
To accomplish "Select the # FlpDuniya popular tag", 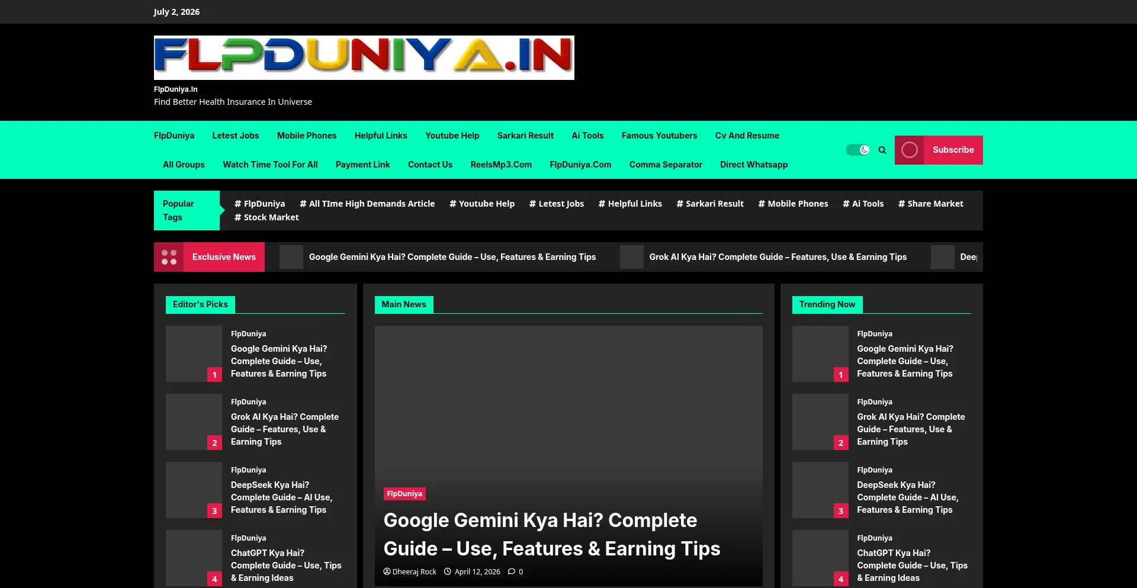I will tap(259, 204).
